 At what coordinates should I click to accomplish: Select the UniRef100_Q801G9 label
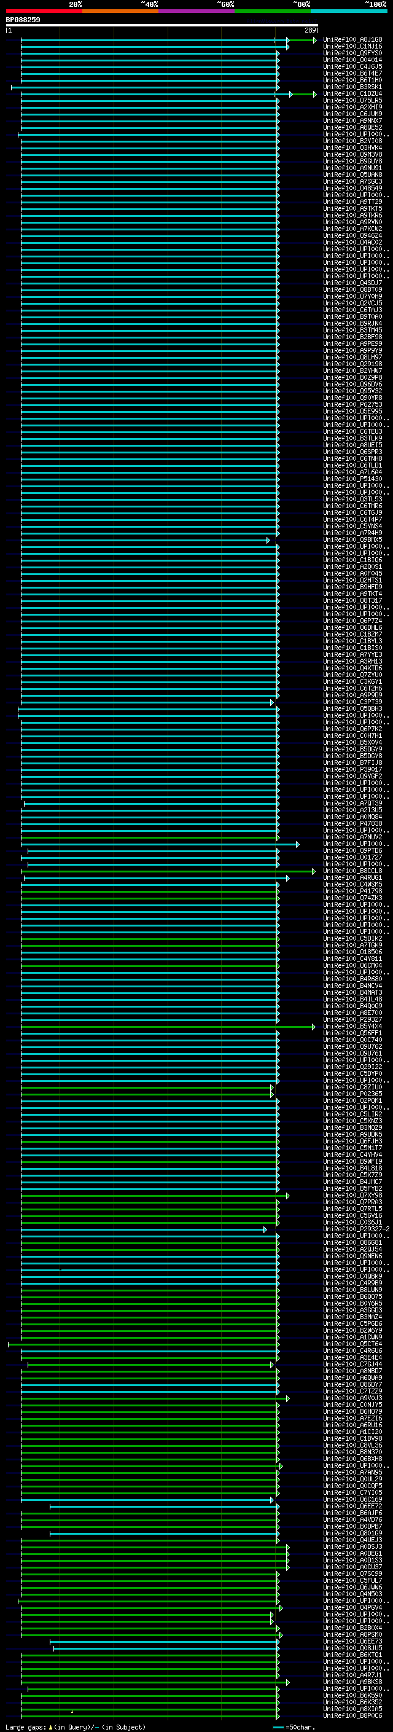pos(352,1534)
